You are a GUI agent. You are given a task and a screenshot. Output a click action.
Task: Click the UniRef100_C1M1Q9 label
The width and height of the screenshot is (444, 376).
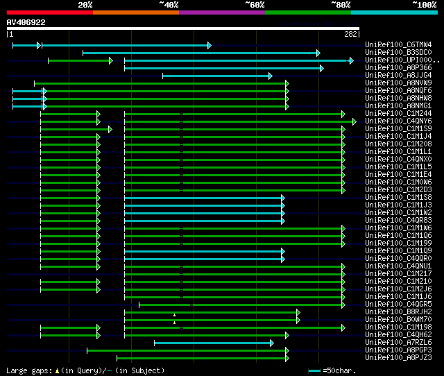398,251
